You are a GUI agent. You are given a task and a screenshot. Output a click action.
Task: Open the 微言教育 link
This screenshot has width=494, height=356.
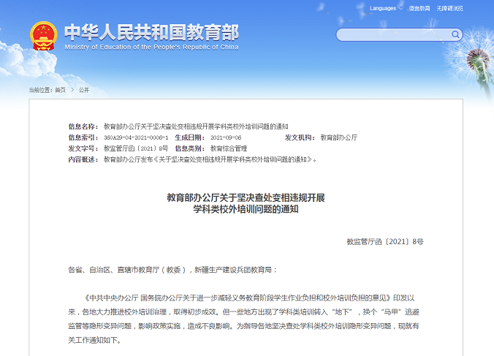coord(419,9)
